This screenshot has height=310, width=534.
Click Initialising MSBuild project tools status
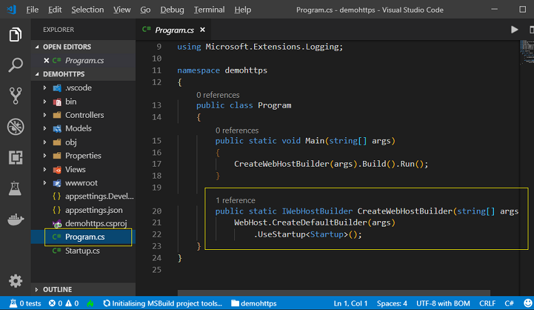tap(162, 303)
